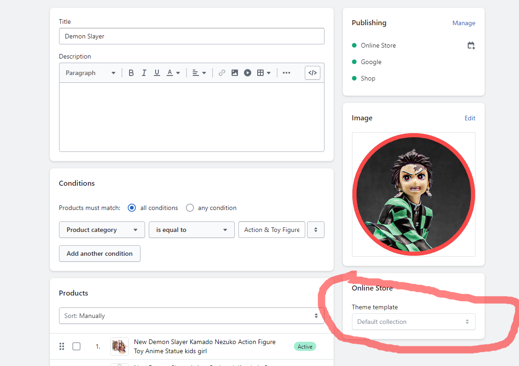Click the Title field containing Demon Slayer

192,36
